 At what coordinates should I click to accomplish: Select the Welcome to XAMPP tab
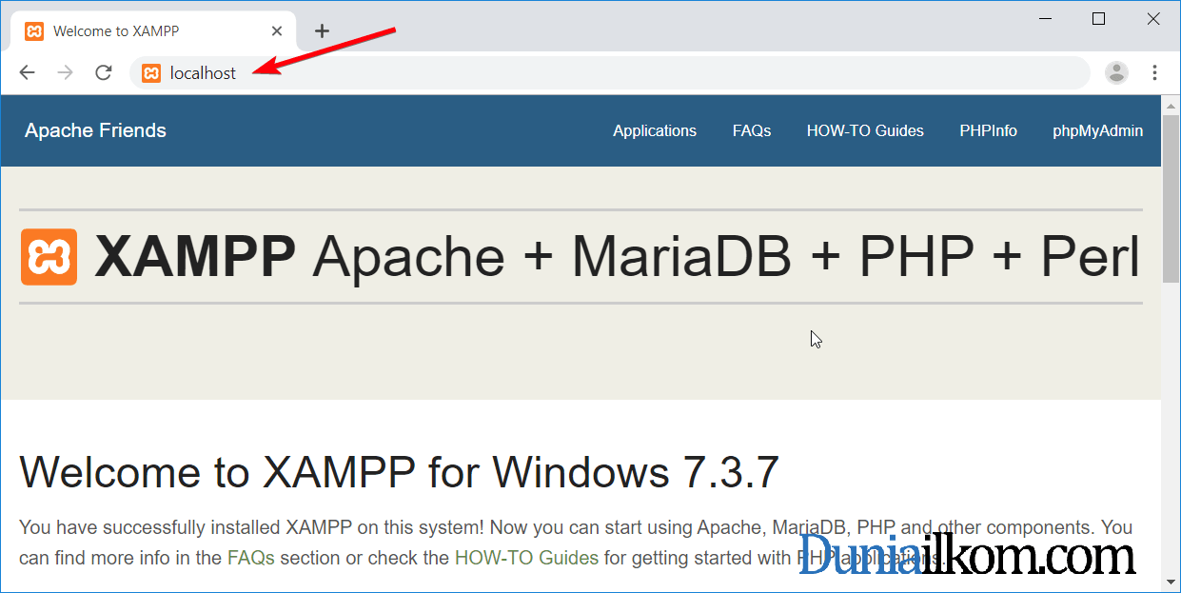[153, 31]
